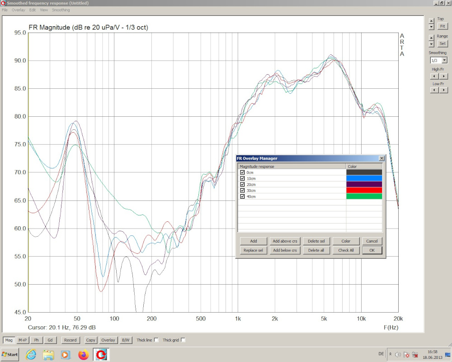
Task: Open Windows Explorer folder icon in taskbar
Action: point(49,354)
